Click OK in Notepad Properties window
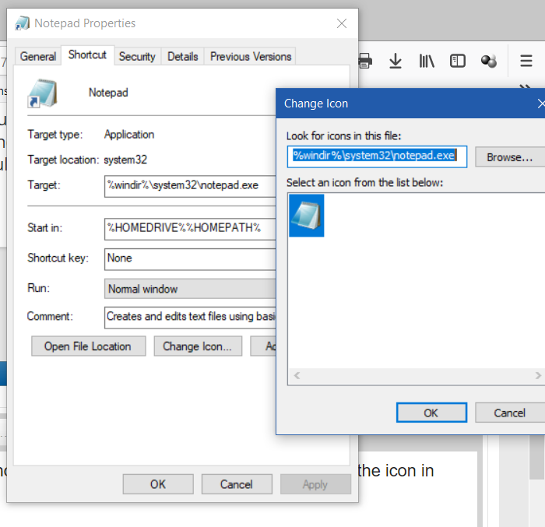Viewport: 545px width, 527px height. [x=158, y=484]
